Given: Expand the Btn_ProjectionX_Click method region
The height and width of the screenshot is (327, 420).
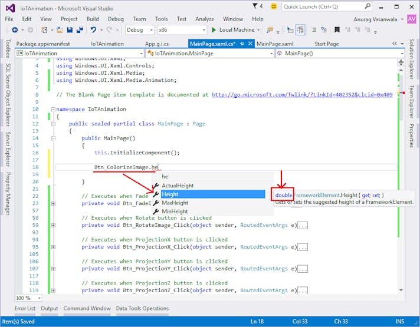Looking at the screenshot, I should 53,247.
